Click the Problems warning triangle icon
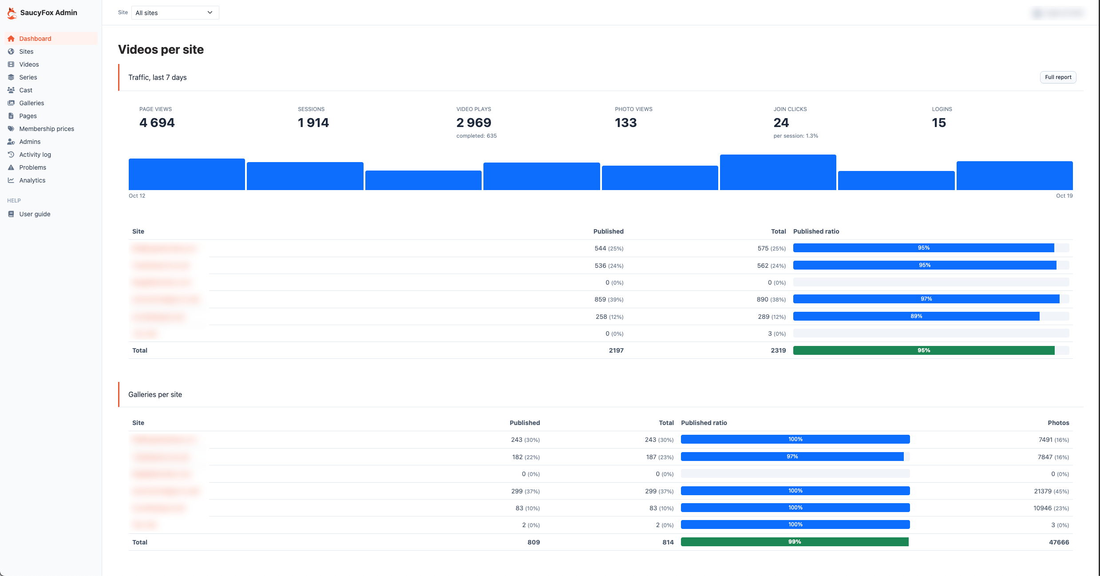The height and width of the screenshot is (576, 1100). (x=11, y=167)
